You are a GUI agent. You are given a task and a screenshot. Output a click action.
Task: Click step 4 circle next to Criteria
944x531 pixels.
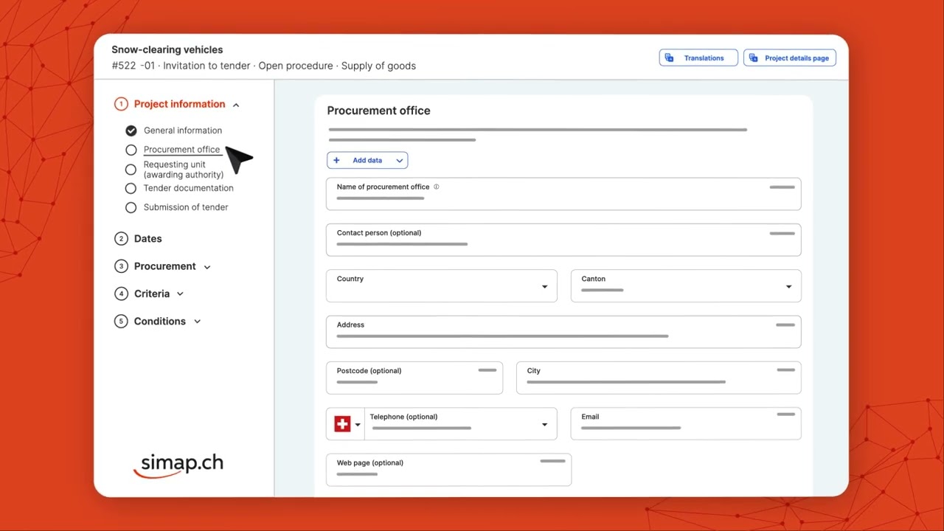tap(121, 294)
